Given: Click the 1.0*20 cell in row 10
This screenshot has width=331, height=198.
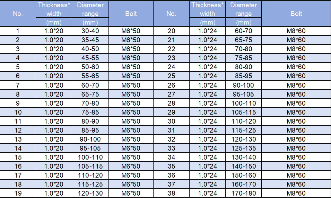Looking at the screenshot, I should click(x=54, y=112).
